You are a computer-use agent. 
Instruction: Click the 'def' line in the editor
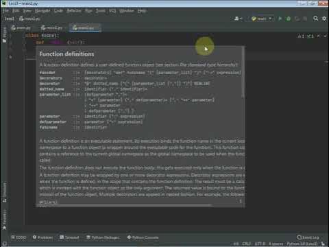(60, 43)
